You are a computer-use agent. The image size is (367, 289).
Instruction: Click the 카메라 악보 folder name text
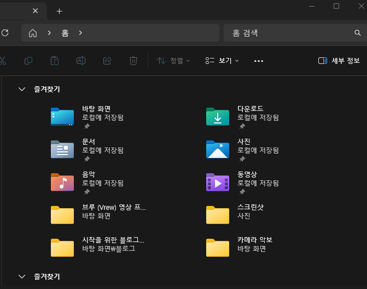click(x=255, y=240)
